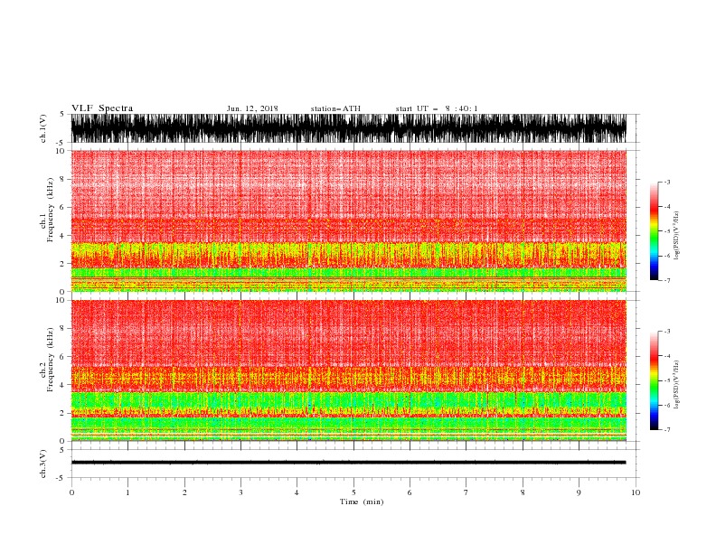Click the ch.2 spectrogram color bar
716x553 pixels.
pos(654,380)
